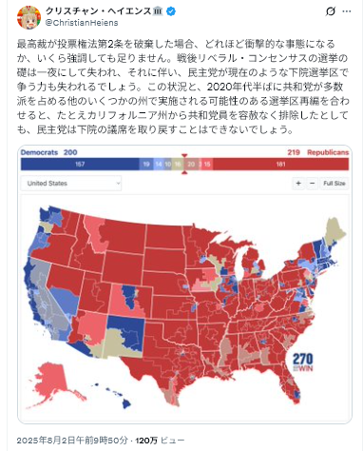Select the majority marker on seat bar
Viewport: 363px width, 451px height.
pyautogui.click(x=184, y=164)
